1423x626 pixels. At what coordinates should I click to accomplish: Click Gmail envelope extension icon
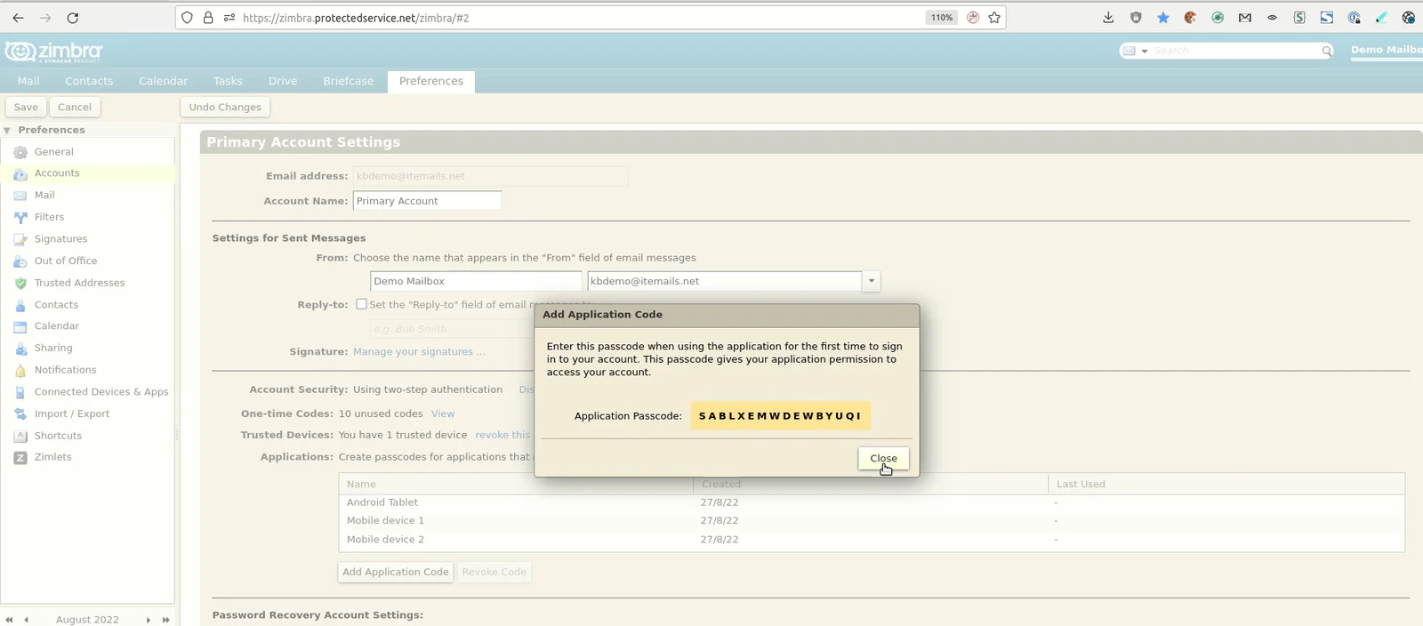click(1245, 18)
